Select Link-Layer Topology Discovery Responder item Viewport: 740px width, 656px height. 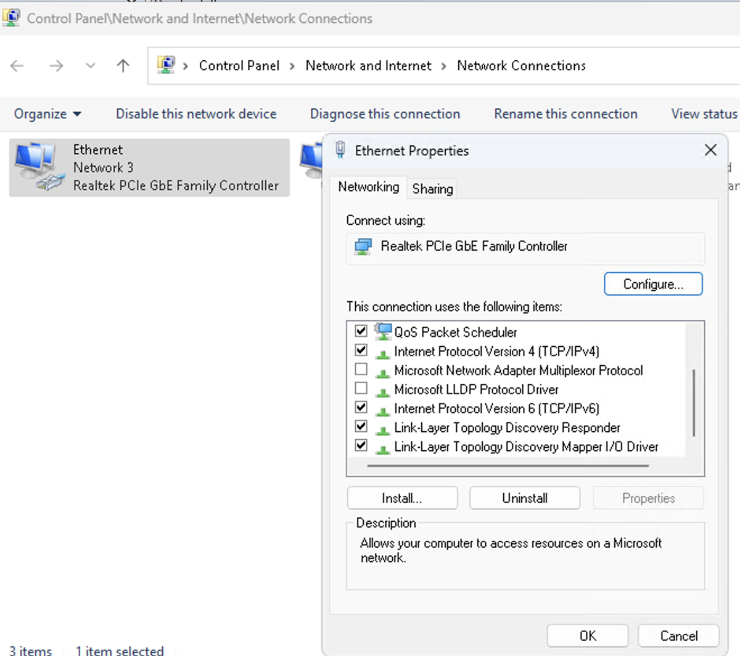[x=507, y=427]
